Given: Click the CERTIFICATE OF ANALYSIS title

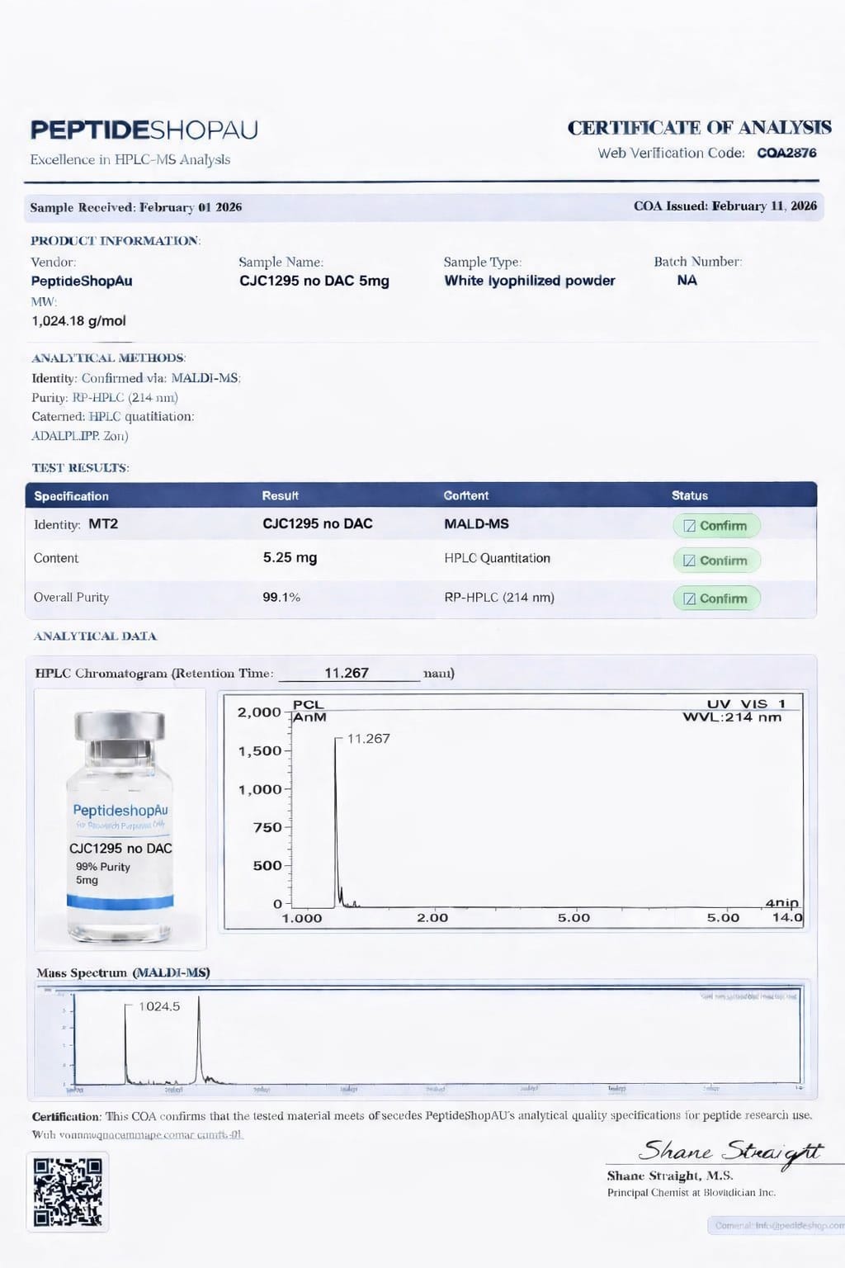Looking at the screenshot, I should [699, 127].
